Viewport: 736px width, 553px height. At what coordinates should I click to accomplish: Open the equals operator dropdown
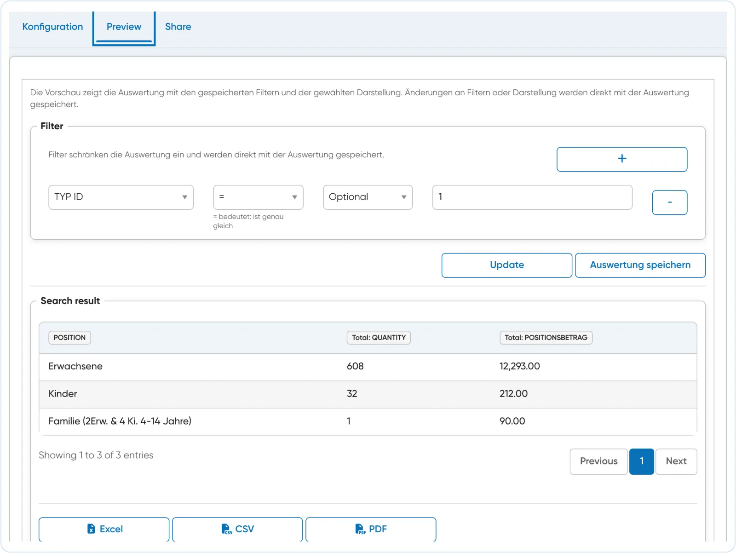(258, 197)
